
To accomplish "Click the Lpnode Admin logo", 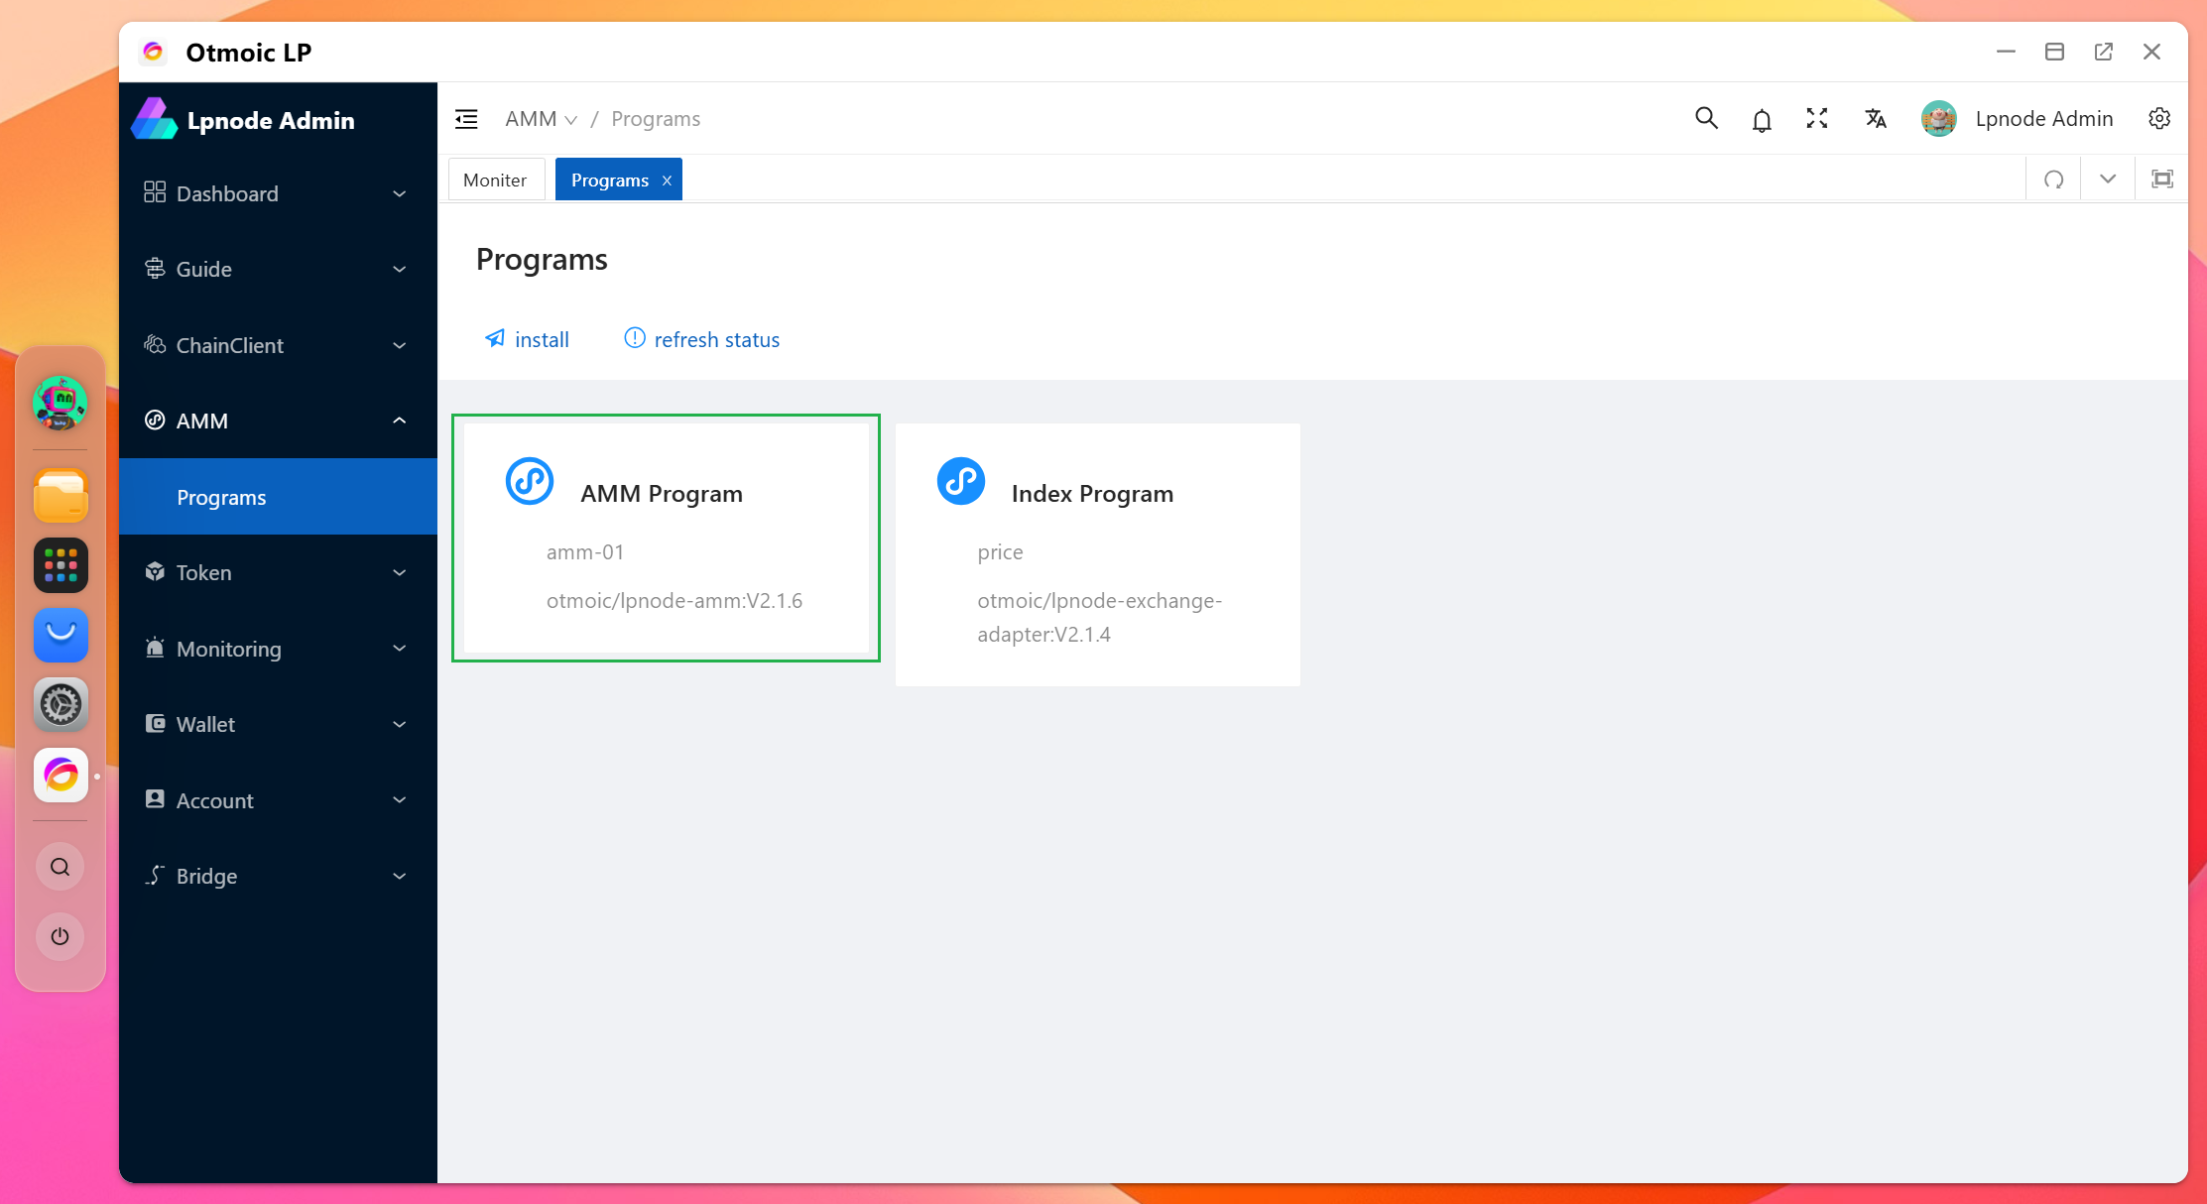I will pyautogui.click(x=242, y=119).
